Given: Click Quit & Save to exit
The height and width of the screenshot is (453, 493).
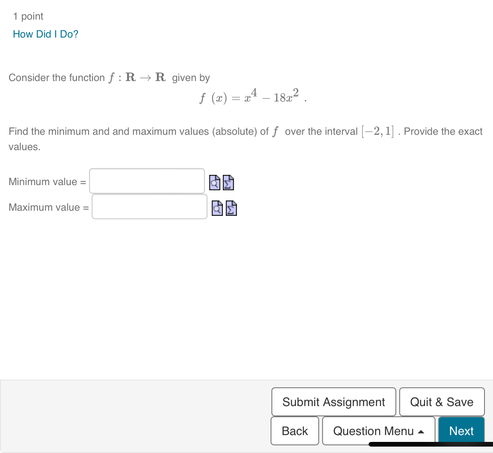Looking at the screenshot, I should (x=442, y=402).
